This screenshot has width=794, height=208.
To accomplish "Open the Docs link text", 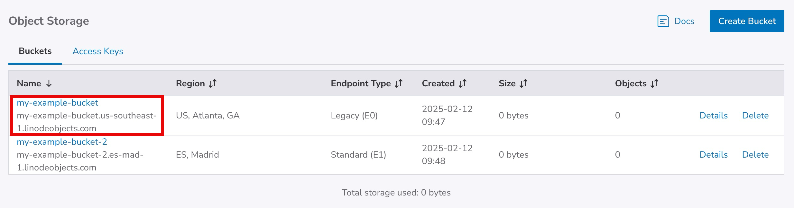I will tap(684, 21).
